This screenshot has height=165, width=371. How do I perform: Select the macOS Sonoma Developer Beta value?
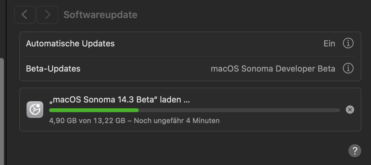273,69
